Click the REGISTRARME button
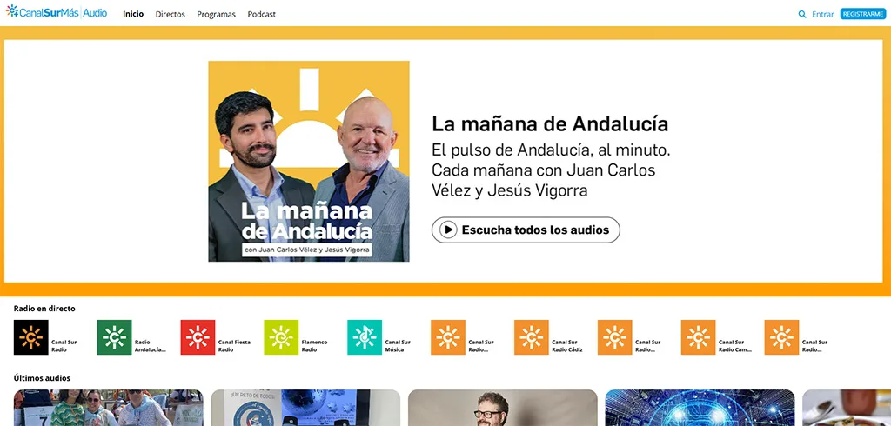891x426 pixels. (x=863, y=14)
